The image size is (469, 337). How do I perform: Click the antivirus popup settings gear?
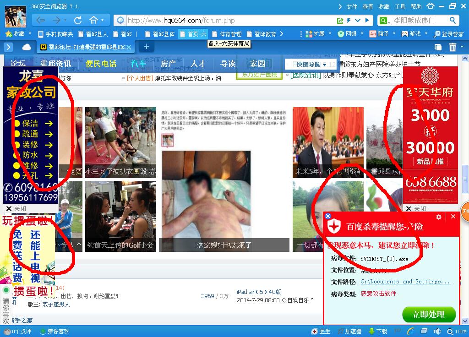click(439, 217)
